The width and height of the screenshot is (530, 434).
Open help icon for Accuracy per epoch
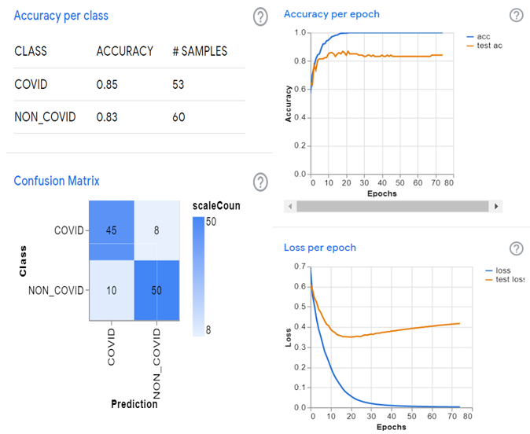point(516,15)
